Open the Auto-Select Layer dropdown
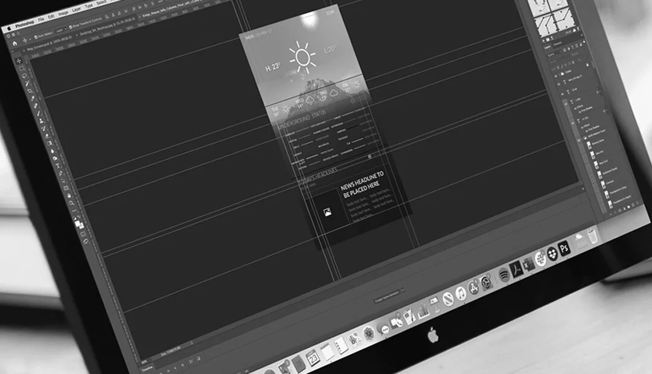 tap(61, 30)
